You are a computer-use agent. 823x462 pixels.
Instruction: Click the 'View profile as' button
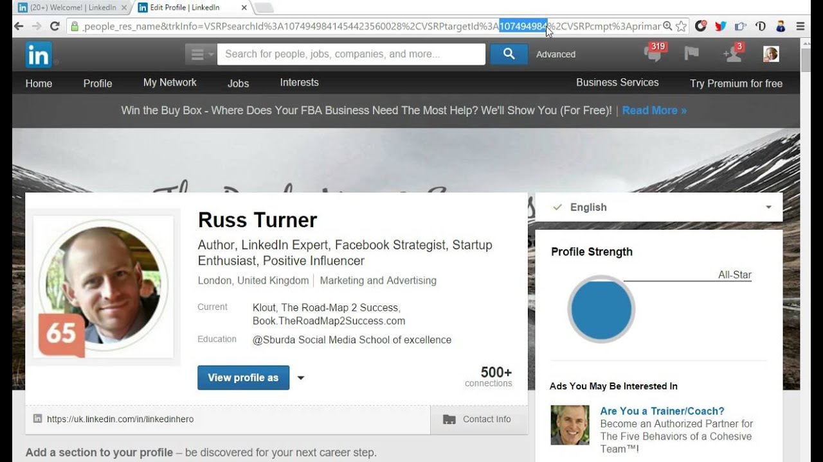coord(243,378)
